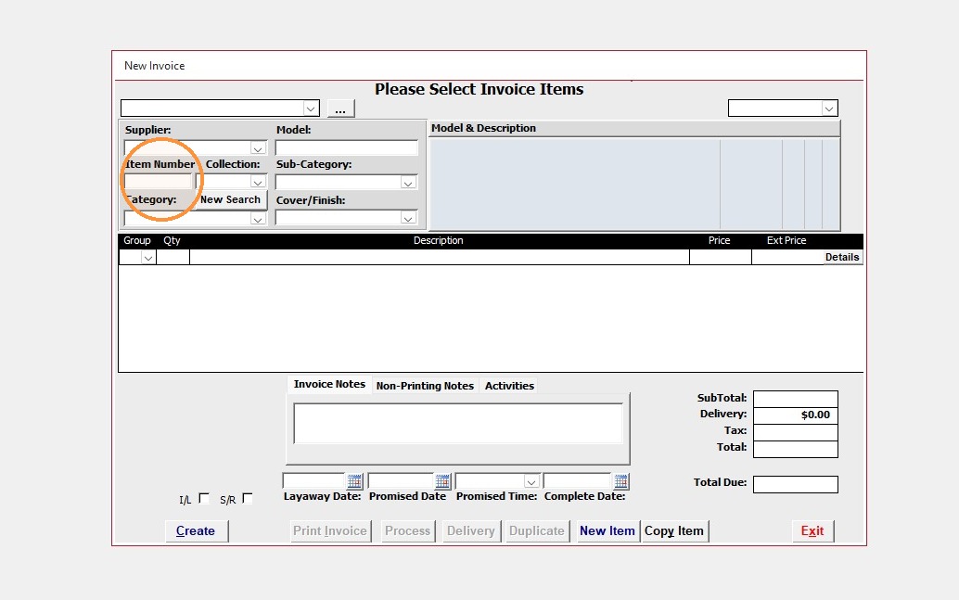Click the Delivery amount field showing $0.00

pos(796,415)
